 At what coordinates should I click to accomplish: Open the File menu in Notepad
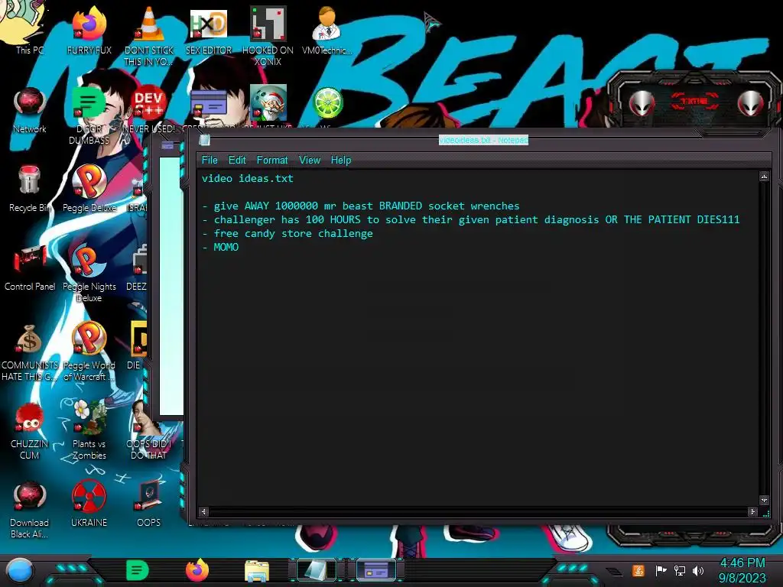pyautogui.click(x=210, y=161)
